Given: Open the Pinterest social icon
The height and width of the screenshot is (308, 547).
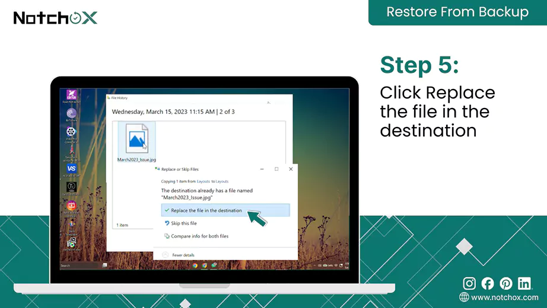Looking at the screenshot, I should 506,284.
